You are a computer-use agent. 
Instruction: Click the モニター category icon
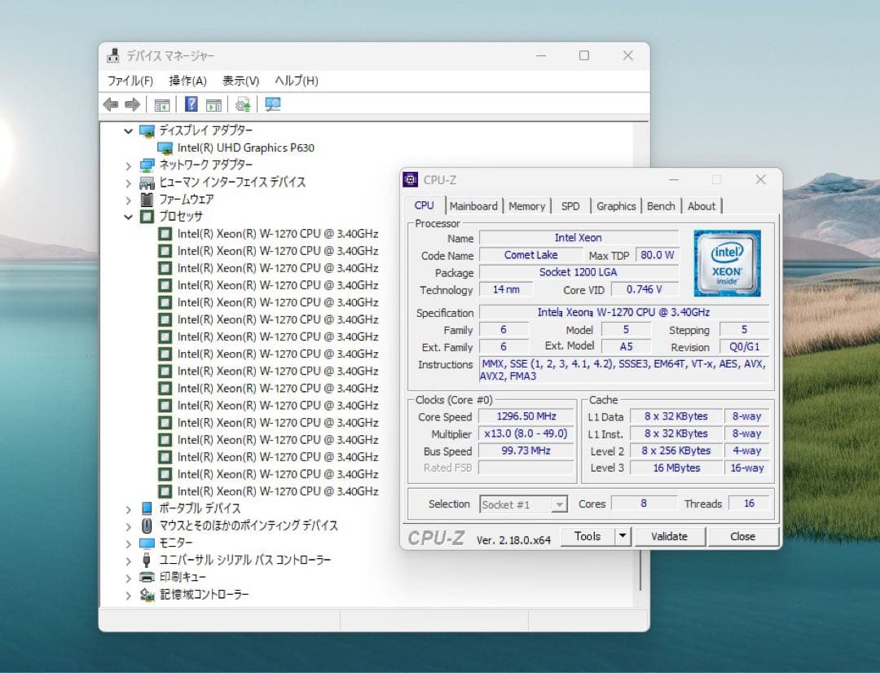[x=147, y=543]
